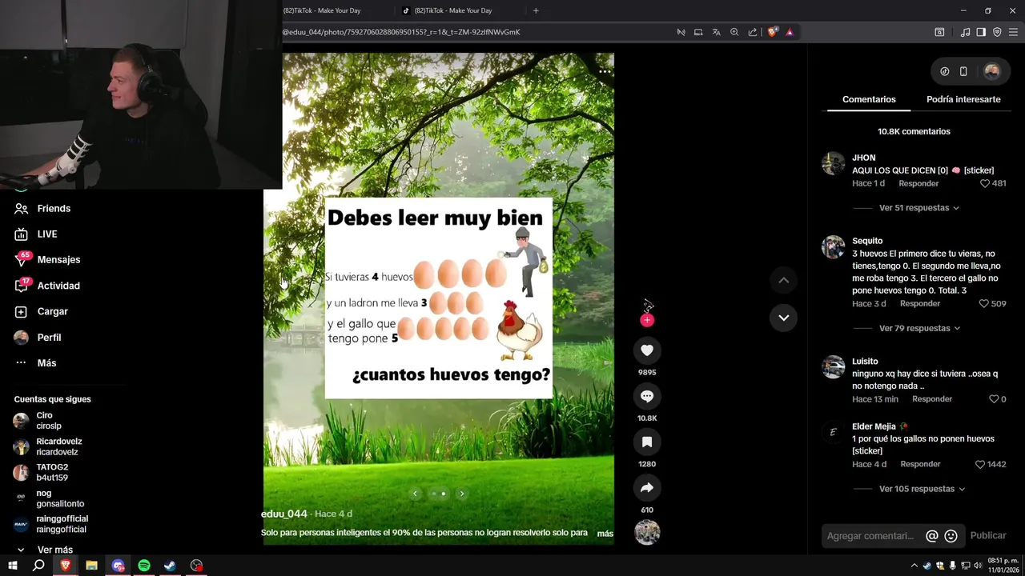Open the TikTok coins icon at top right

(945, 71)
